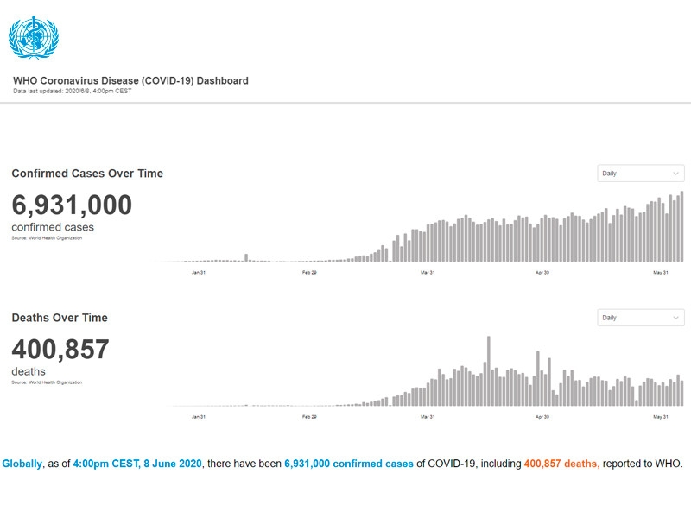Click the isolated mid-February spike in cases chart
This screenshot has height=518, width=691.
[246, 257]
